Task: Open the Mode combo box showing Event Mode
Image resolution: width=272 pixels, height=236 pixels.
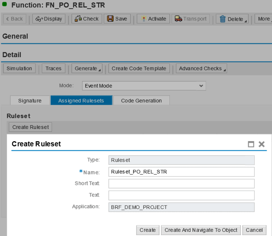Action: [x=144, y=86]
